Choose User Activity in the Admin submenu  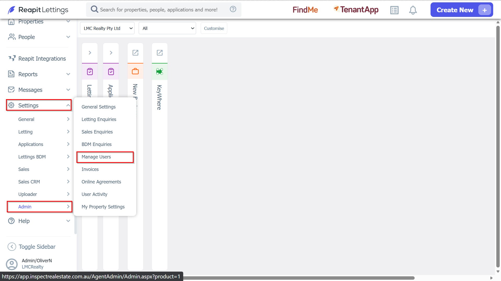94,194
